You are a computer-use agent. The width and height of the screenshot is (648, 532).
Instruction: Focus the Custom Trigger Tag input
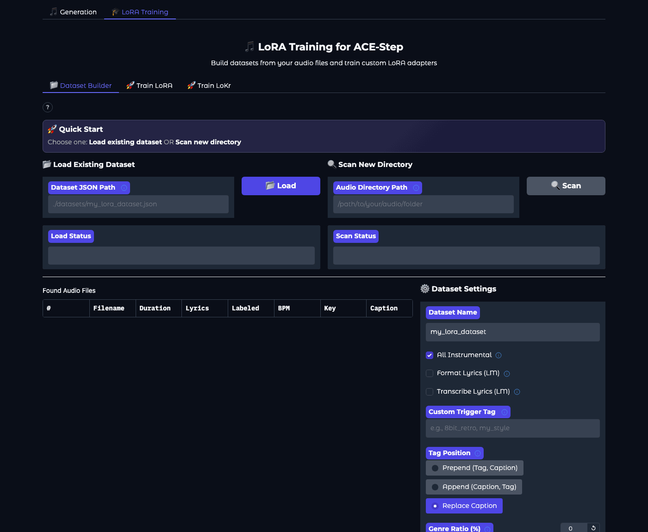[513, 428]
